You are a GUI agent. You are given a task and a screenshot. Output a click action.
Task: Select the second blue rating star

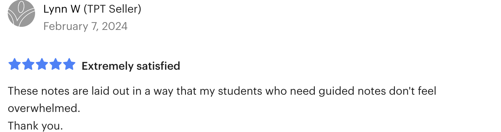click(x=28, y=65)
